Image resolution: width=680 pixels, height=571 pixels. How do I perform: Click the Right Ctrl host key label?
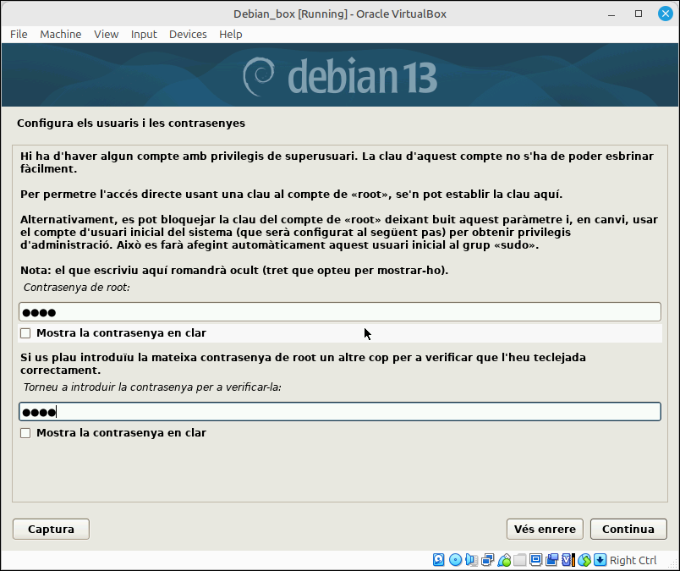[x=633, y=560]
